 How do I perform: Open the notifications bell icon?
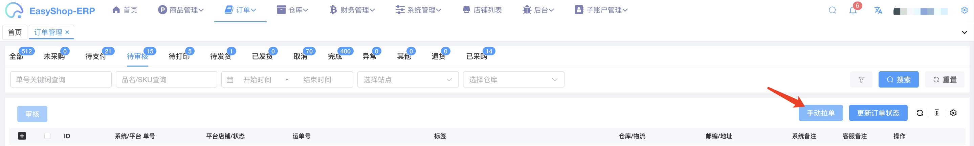[x=853, y=10]
